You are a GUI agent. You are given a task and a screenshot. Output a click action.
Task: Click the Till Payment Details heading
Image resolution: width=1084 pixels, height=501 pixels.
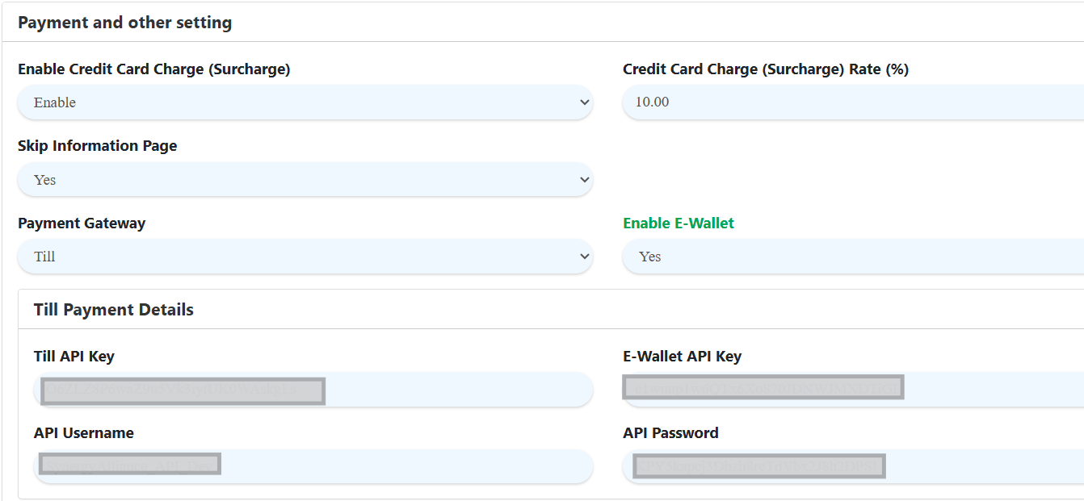[114, 310]
